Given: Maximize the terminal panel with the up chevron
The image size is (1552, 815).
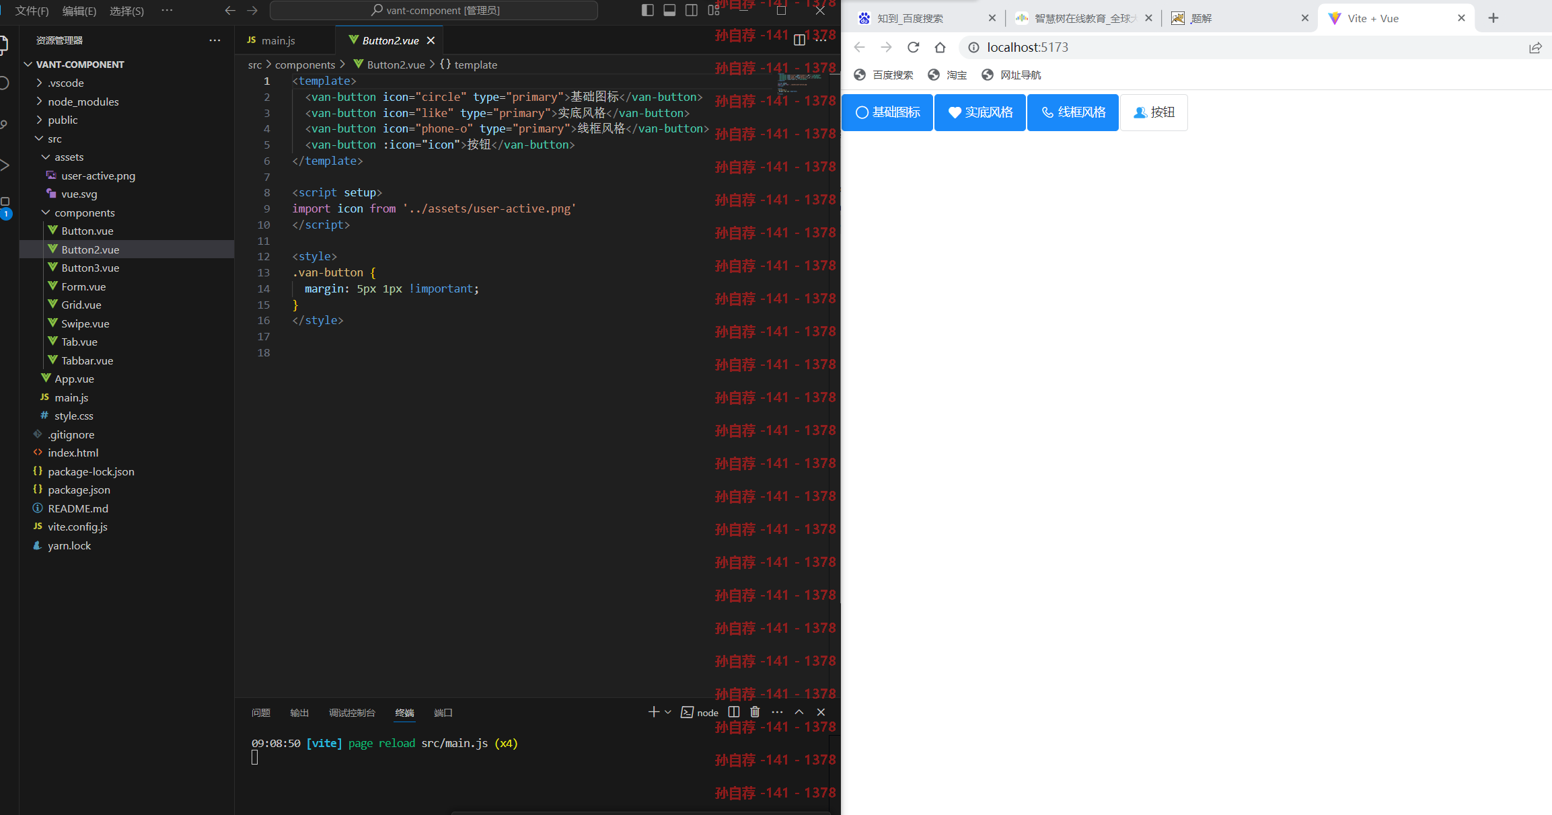Looking at the screenshot, I should point(799,712).
